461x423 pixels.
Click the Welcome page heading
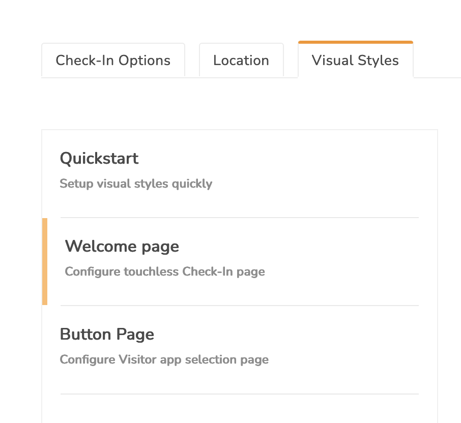(122, 247)
